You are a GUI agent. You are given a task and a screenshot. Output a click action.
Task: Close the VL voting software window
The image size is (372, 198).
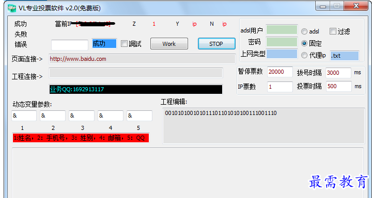point(356,6)
